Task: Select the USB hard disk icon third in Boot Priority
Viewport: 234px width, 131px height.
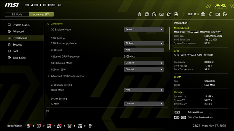Action: pos(49,126)
